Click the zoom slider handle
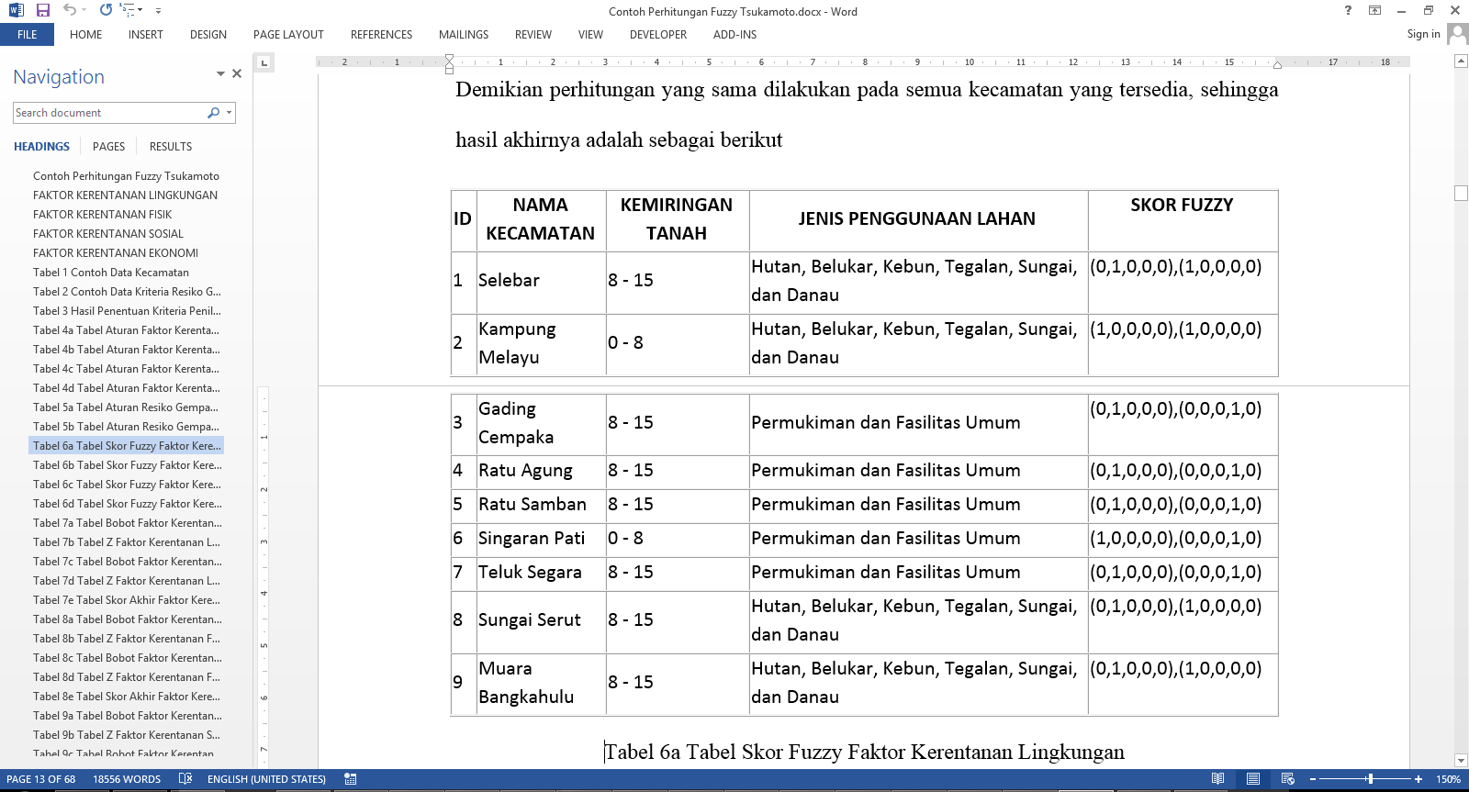1469x792 pixels. coord(1370,779)
